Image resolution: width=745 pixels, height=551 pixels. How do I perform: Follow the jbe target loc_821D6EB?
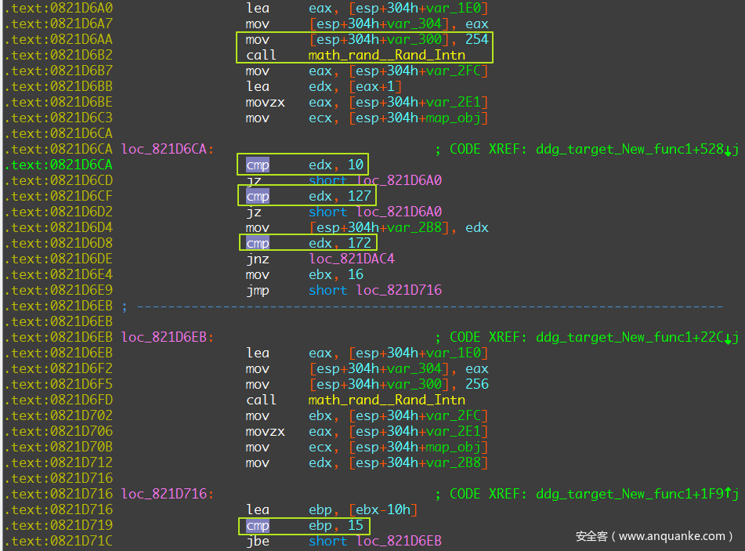tap(399, 541)
